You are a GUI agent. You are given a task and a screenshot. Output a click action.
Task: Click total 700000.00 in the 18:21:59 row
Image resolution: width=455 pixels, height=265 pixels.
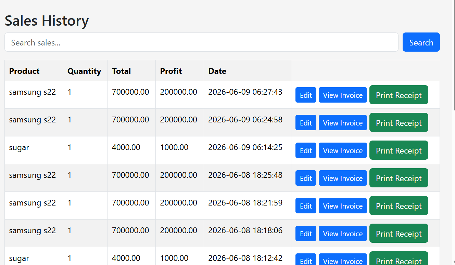point(130,203)
